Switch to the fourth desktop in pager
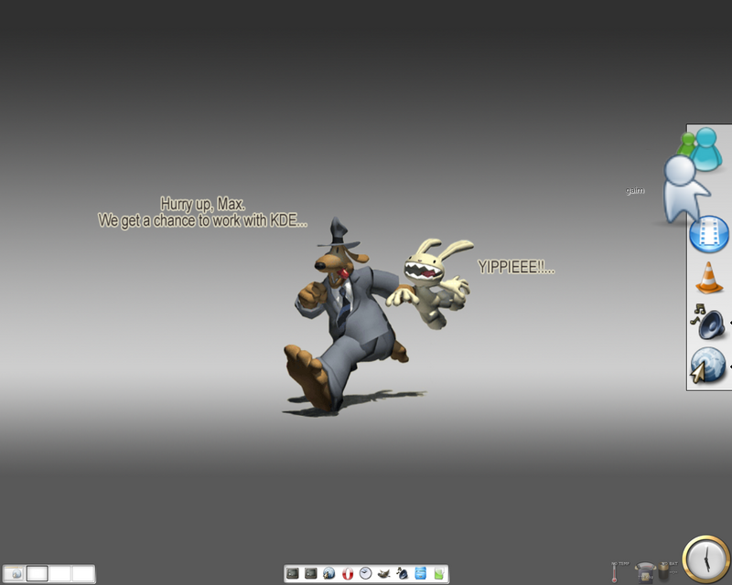 tap(82, 573)
